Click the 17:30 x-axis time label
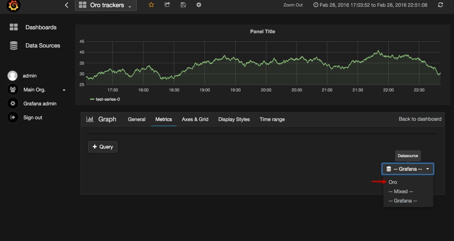 click(x=113, y=90)
